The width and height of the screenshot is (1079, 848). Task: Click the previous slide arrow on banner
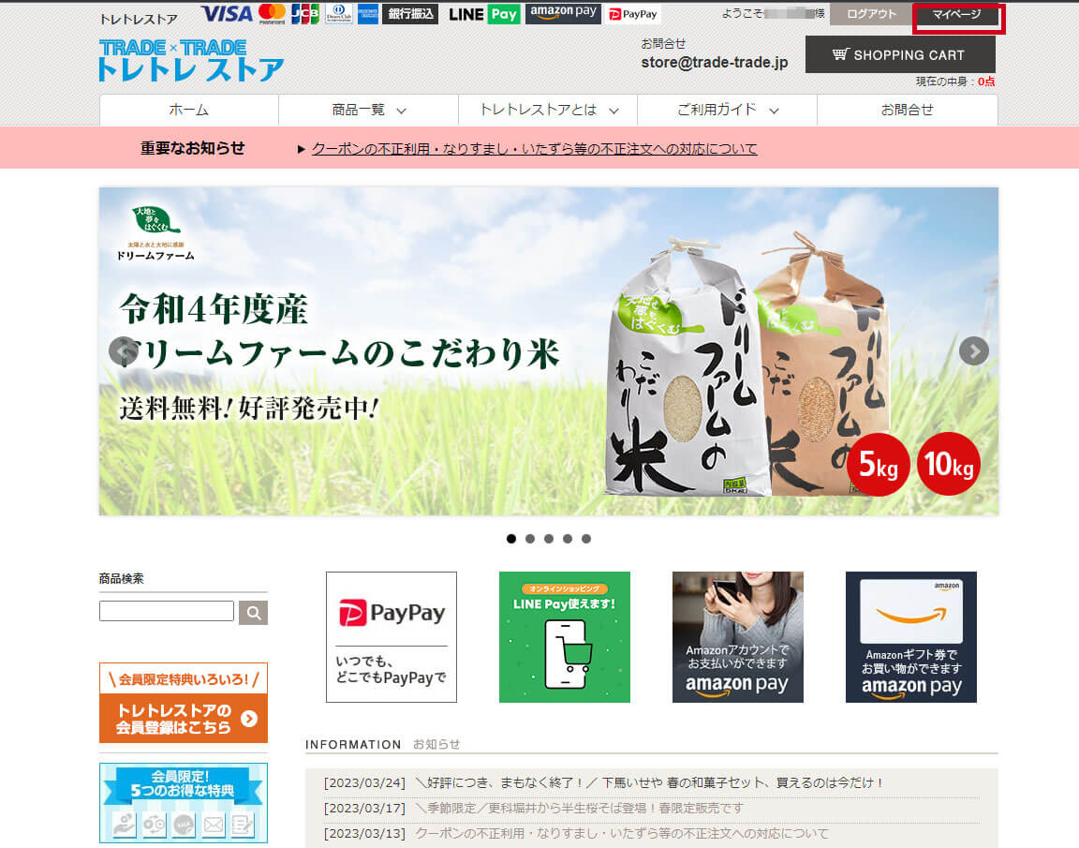point(123,351)
